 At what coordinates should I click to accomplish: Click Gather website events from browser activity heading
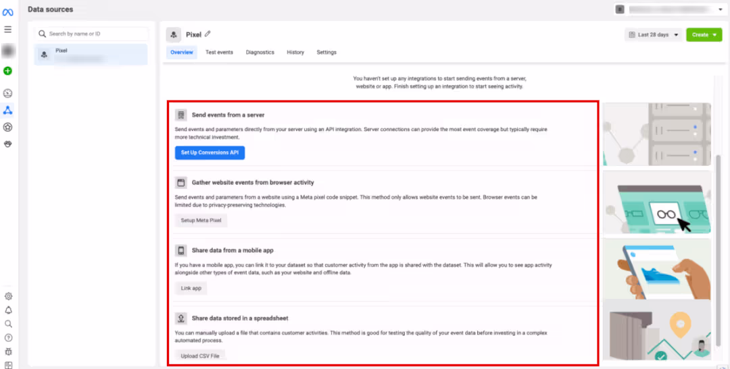click(x=253, y=183)
